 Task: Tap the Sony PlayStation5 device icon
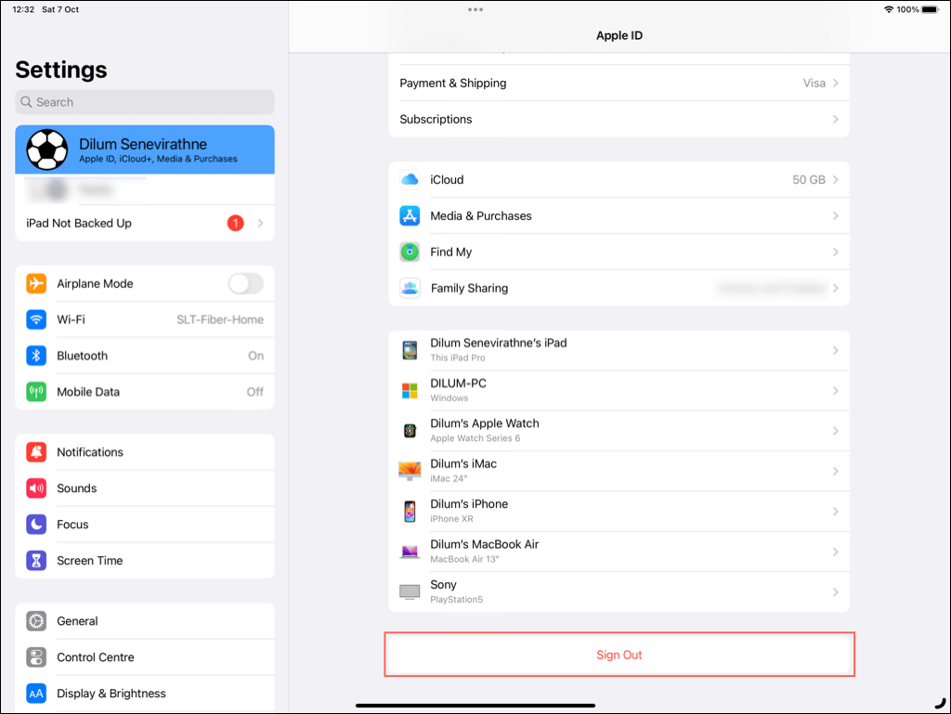pyautogui.click(x=410, y=591)
